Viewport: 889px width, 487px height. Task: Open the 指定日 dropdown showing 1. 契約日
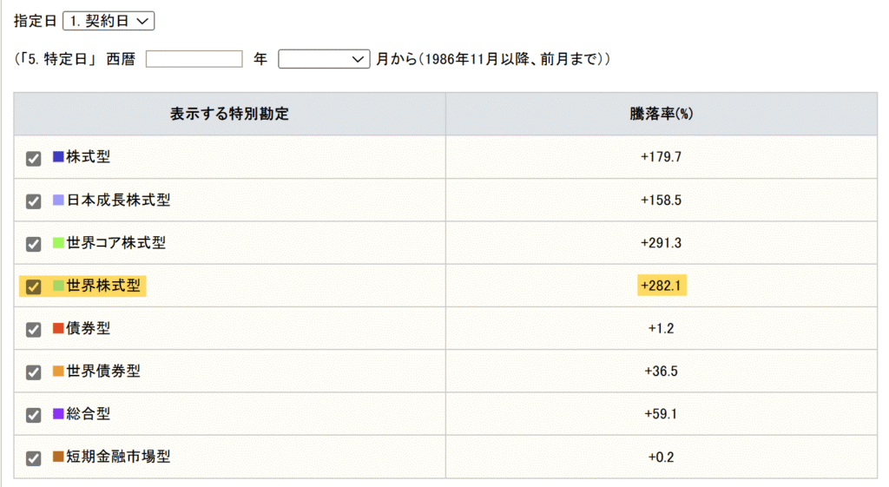pyautogui.click(x=109, y=21)
